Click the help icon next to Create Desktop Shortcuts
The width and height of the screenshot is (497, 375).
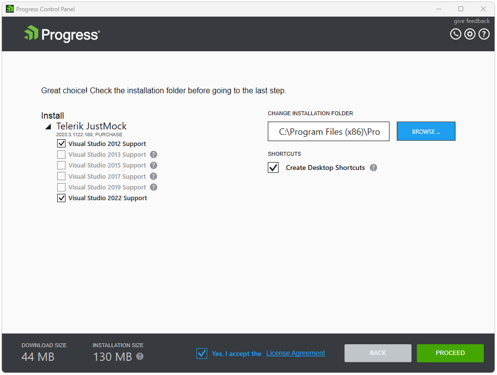click(373, 167)
